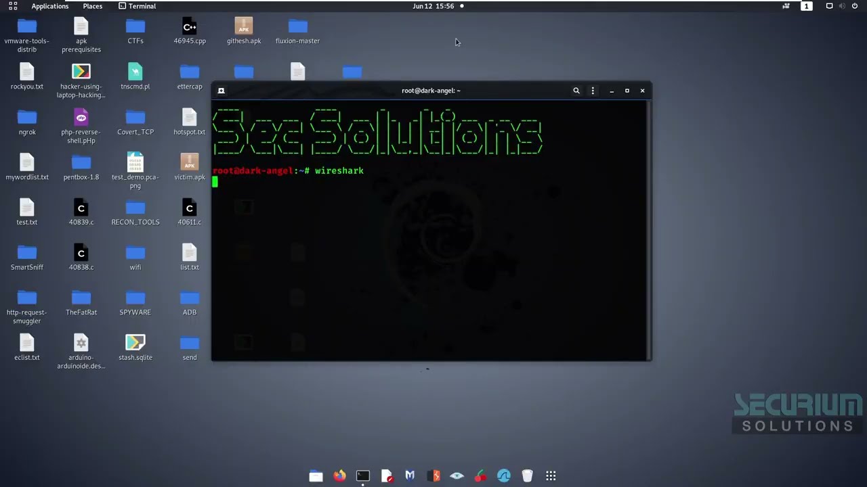Select rockyou.txt file
Image resolution: width=867 pixels, height=487 pixels.
27,77
